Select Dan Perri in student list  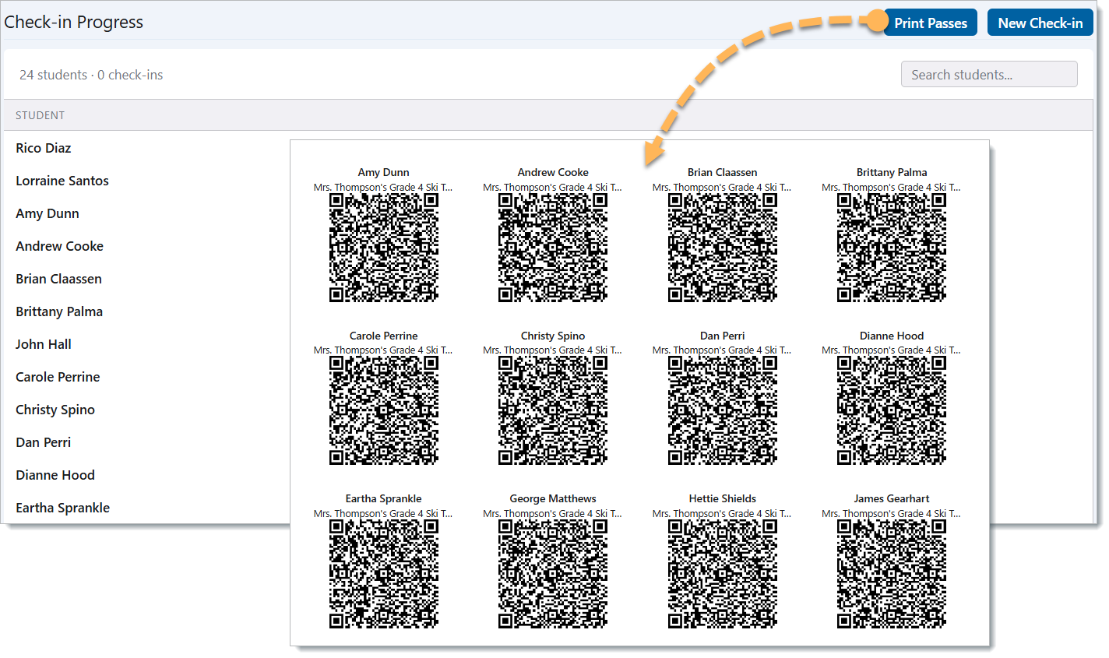coord(44,442)
